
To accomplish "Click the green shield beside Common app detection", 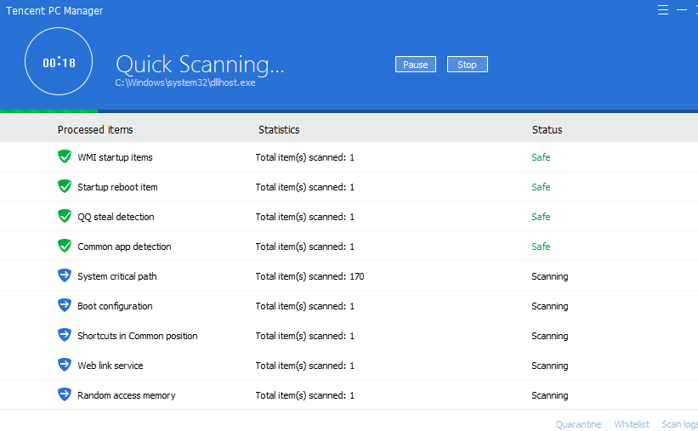I will (65, 246).
